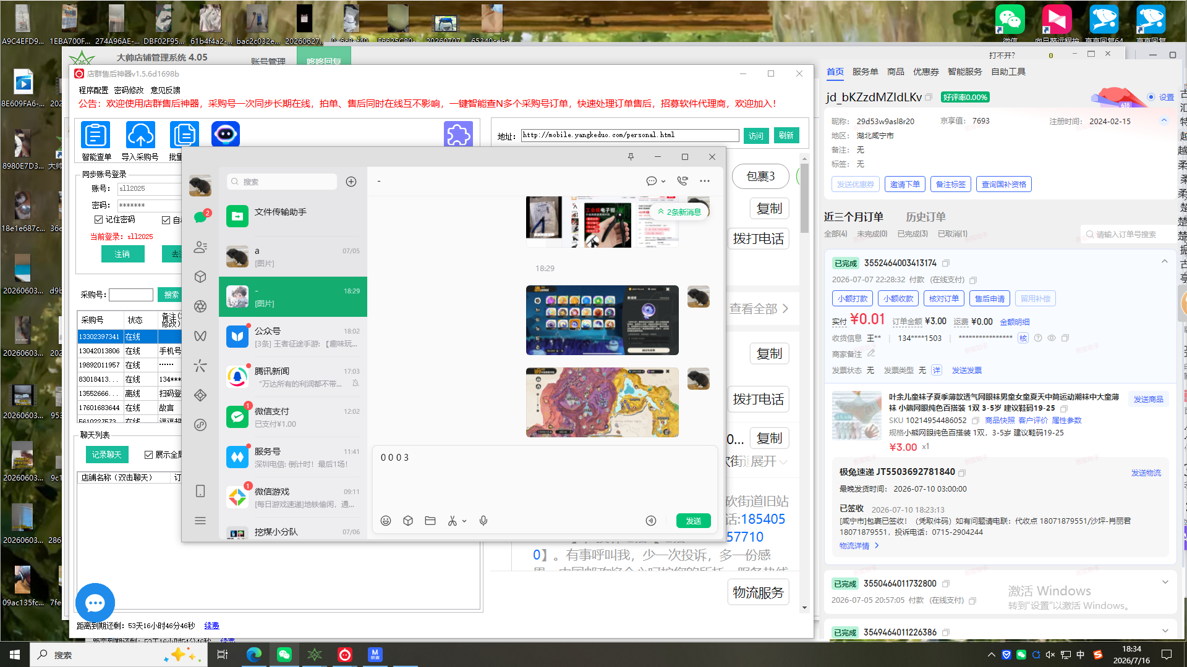1187x667 pixels.
Task: Open the screenshot options dropdown arrow
Action: pos(464,521)
